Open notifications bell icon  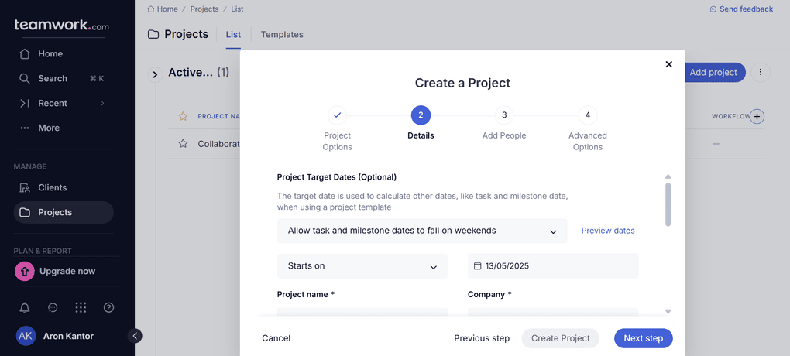click(x=24, y=308)
